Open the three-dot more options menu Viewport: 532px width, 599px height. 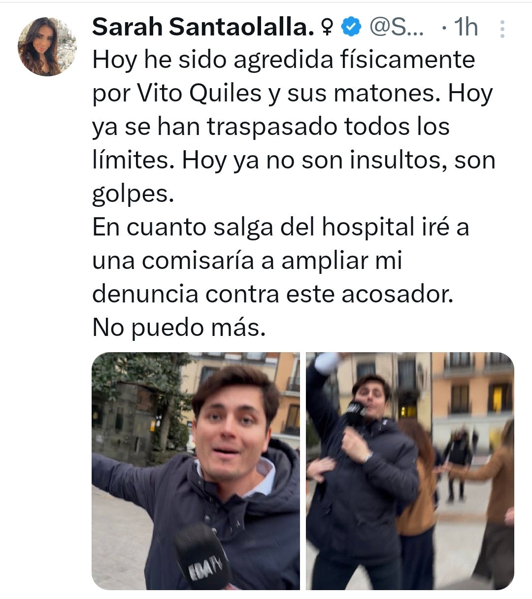pyautogui.click(x=502, y=29)
